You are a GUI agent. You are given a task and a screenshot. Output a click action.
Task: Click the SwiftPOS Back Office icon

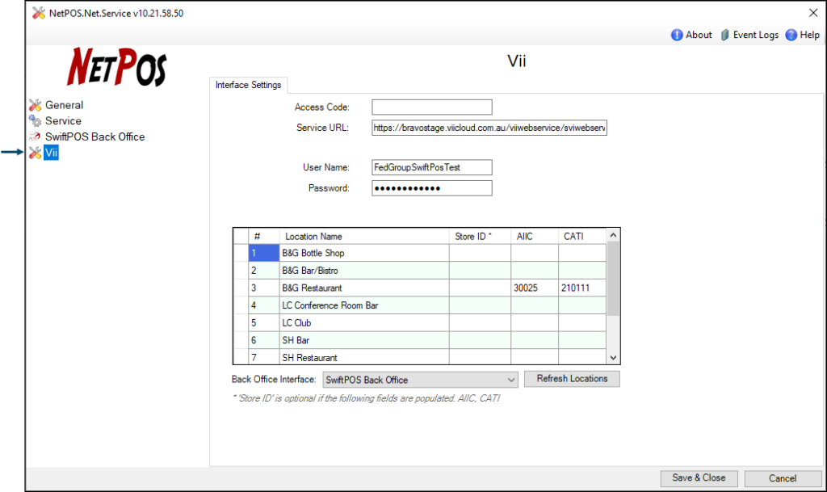click(36, 137)
